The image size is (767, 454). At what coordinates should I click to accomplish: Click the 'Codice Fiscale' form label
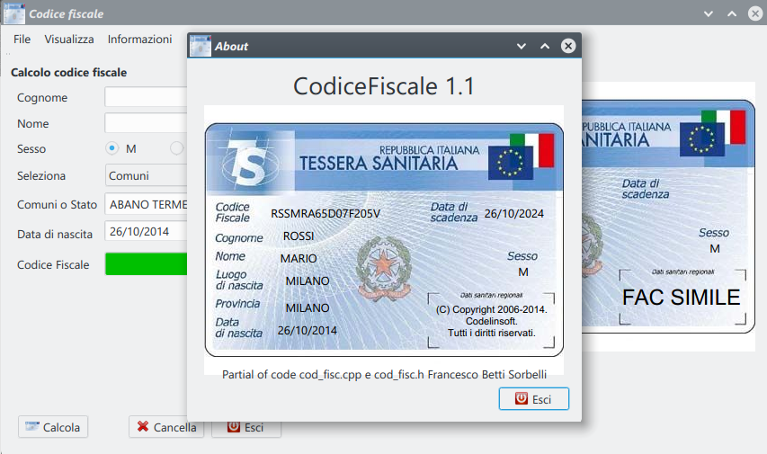pyautogui.click(x=53, y=264)
